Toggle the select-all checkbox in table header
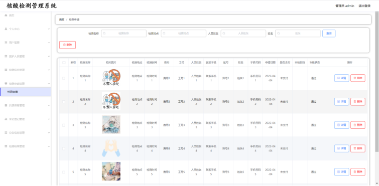Image resolution: width=379 pixels, height=186 pixels. coord(64,63)
